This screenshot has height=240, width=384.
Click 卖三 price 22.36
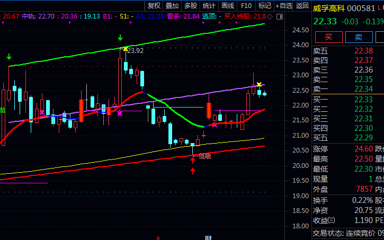point(364,70)
